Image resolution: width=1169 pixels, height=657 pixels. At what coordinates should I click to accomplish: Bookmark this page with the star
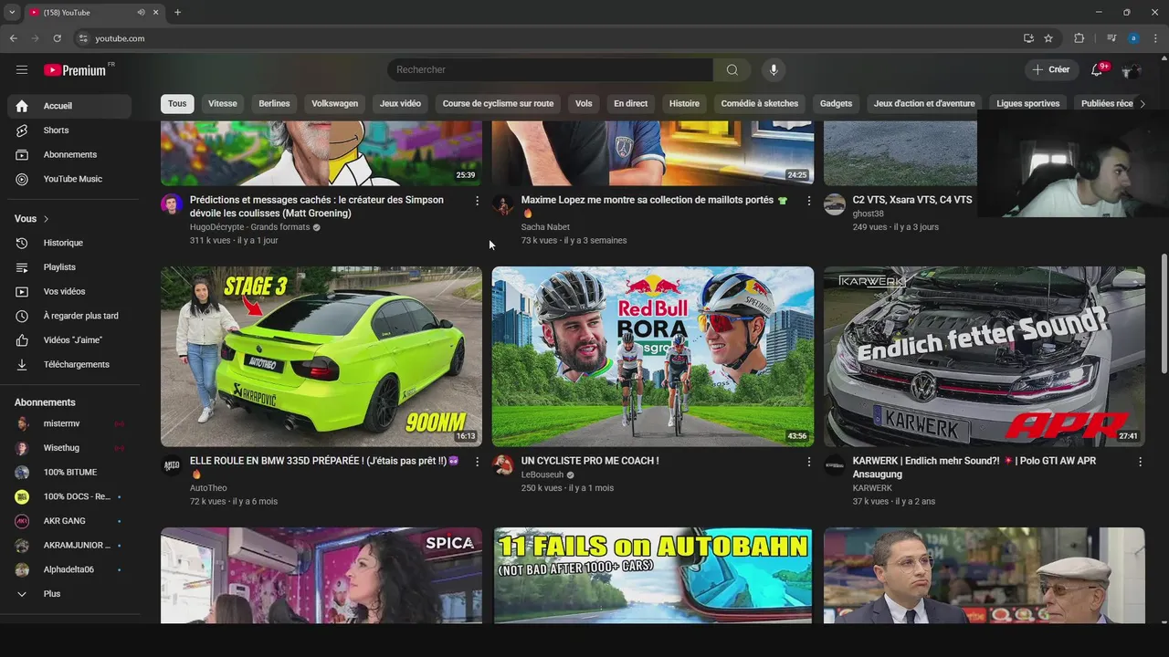pos(1048,38)
